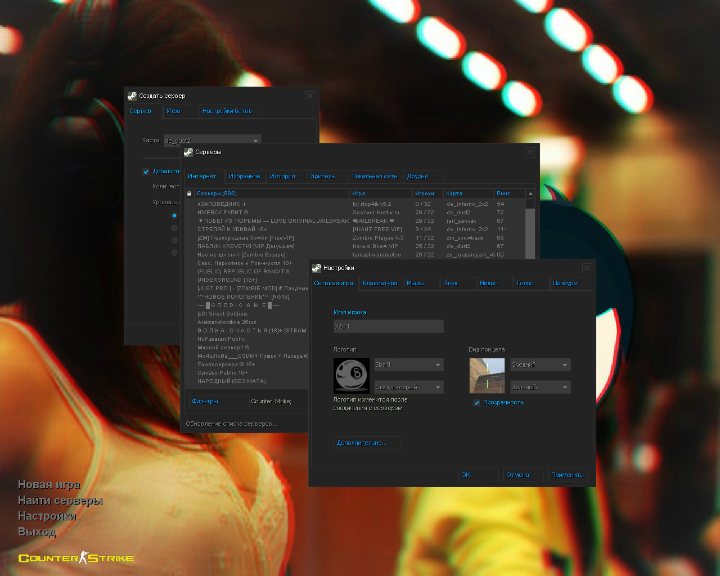The width and height of the screenshot is (720, 576).
Task: Click the 8-ball spray logo preview
Action: tap(351, 376)
